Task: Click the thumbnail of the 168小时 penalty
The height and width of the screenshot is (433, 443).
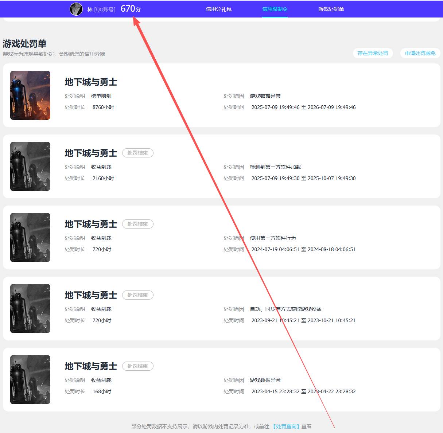Action: tap(30, 380)
